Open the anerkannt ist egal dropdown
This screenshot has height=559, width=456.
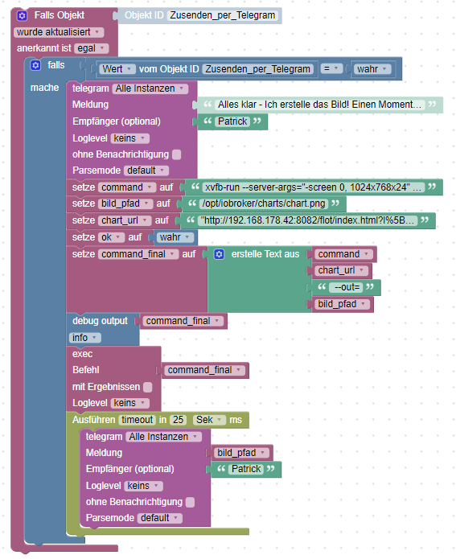pyautogui.click(x=92, y=48)
